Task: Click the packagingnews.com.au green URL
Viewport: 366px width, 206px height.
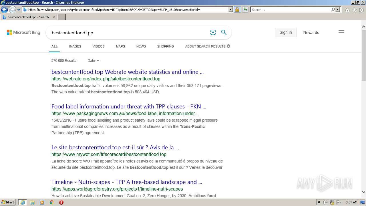Action: tap(125, 113)
